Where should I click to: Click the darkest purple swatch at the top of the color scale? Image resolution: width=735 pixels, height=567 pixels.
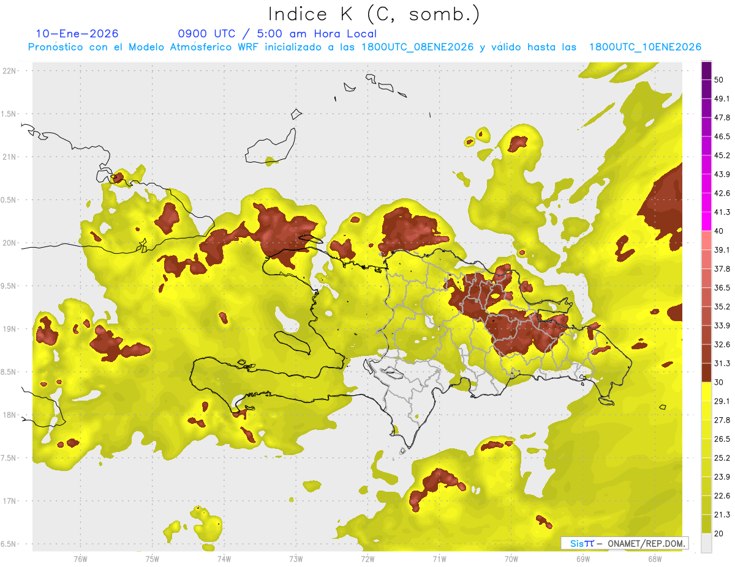pyautogui.click(x=706, y=70)
